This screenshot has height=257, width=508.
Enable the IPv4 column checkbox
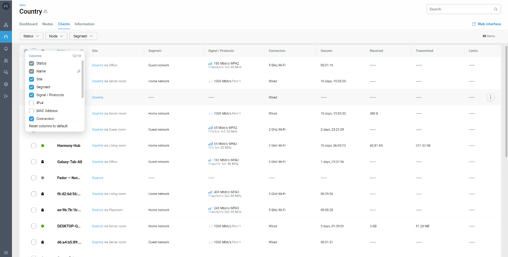tap(32, 103)
